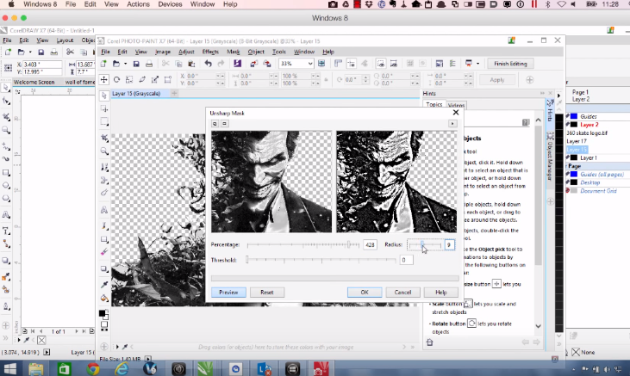
Task: Click the Threshold slider handle
Action: tap(247, 260)
